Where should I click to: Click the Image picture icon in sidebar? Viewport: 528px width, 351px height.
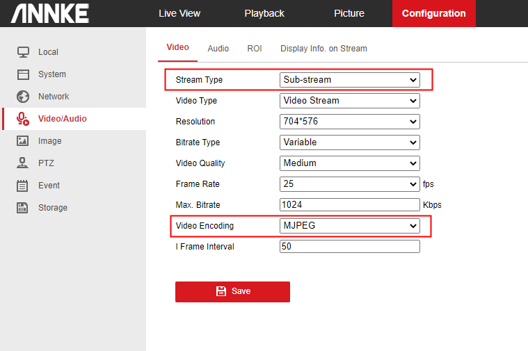23,141
